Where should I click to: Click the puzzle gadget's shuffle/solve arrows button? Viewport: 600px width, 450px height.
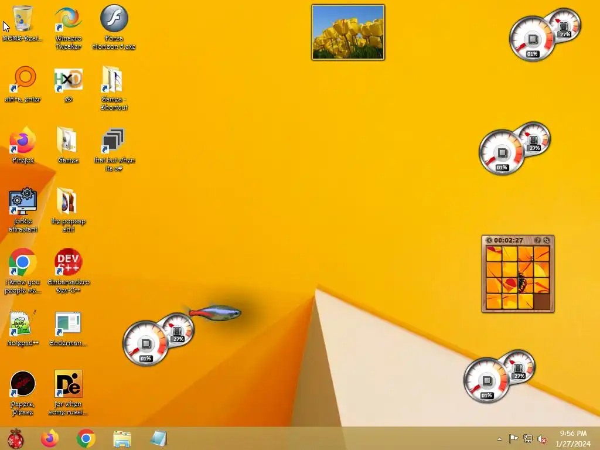pos(547,240)
